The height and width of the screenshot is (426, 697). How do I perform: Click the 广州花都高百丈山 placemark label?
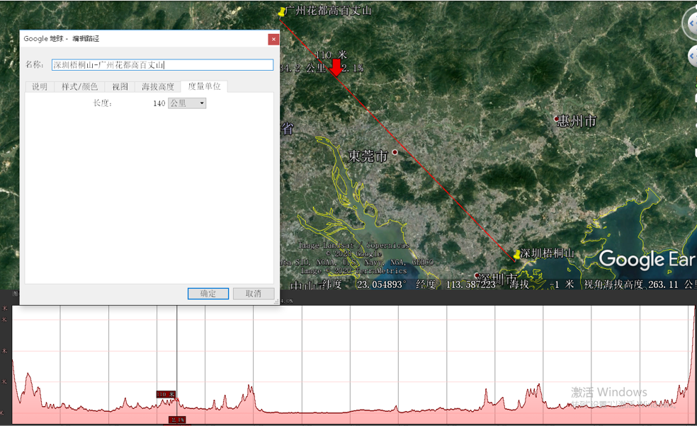coord(329,11)
